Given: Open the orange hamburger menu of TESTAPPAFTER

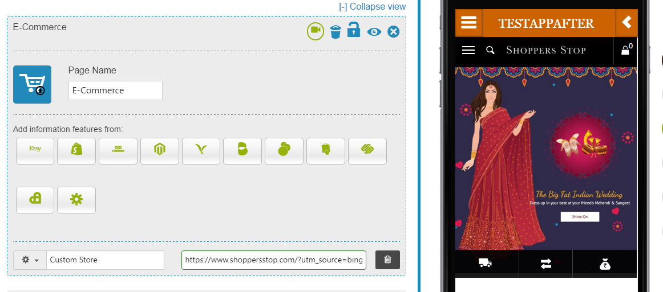Looking at the screenshot, I should click(468, 23).
